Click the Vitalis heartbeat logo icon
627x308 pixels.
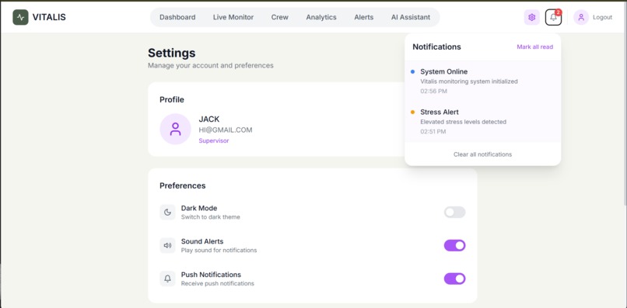[20, 18]
